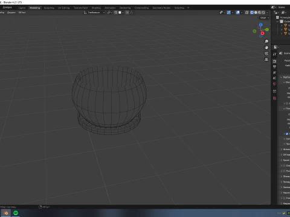The height and width of the screenshot is (217, 290).
Task: Open the snapping options dropdown
Action: (121, 13)
